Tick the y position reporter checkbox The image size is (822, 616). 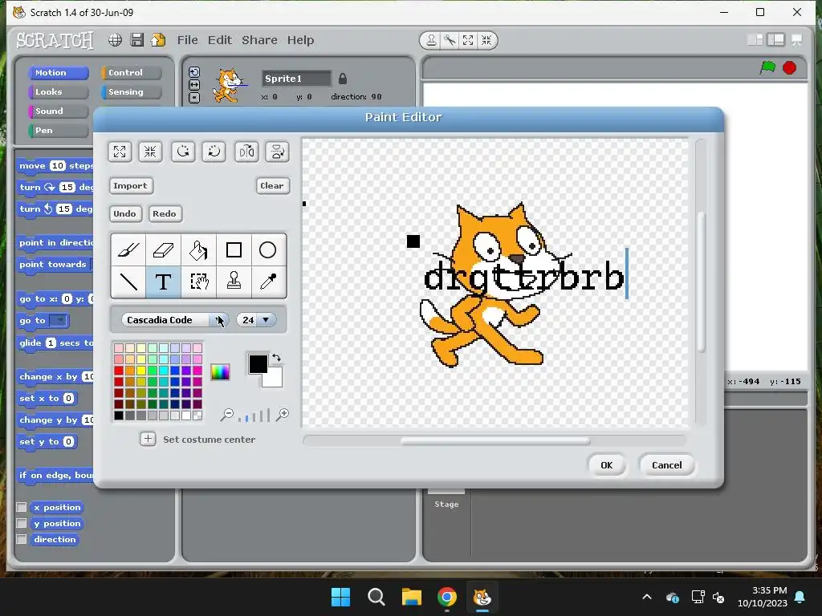22,523
